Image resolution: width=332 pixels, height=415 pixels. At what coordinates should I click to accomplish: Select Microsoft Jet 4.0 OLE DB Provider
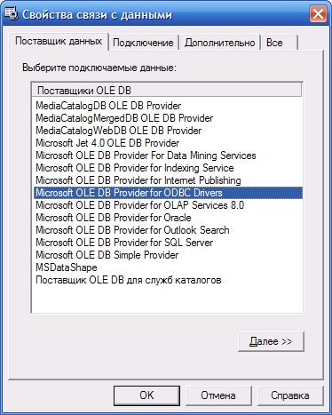107,143
